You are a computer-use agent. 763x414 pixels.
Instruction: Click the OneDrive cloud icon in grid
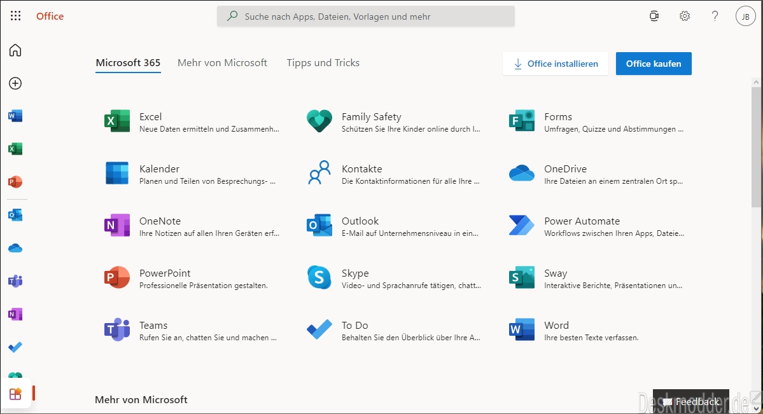[522, 173]
